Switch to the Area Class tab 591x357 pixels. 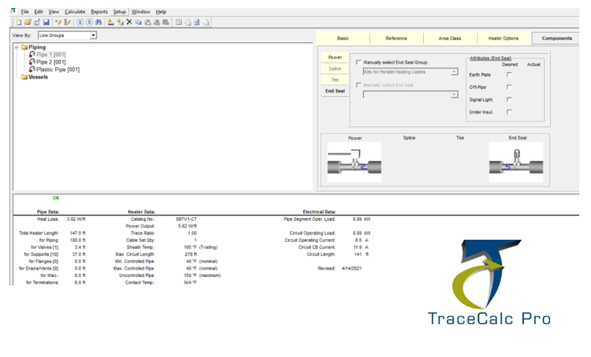pos(449,38)
